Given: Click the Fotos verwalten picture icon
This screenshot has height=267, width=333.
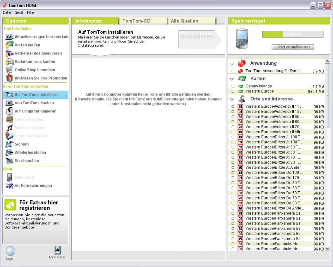Looking at the screenshot, I should 9,119.
